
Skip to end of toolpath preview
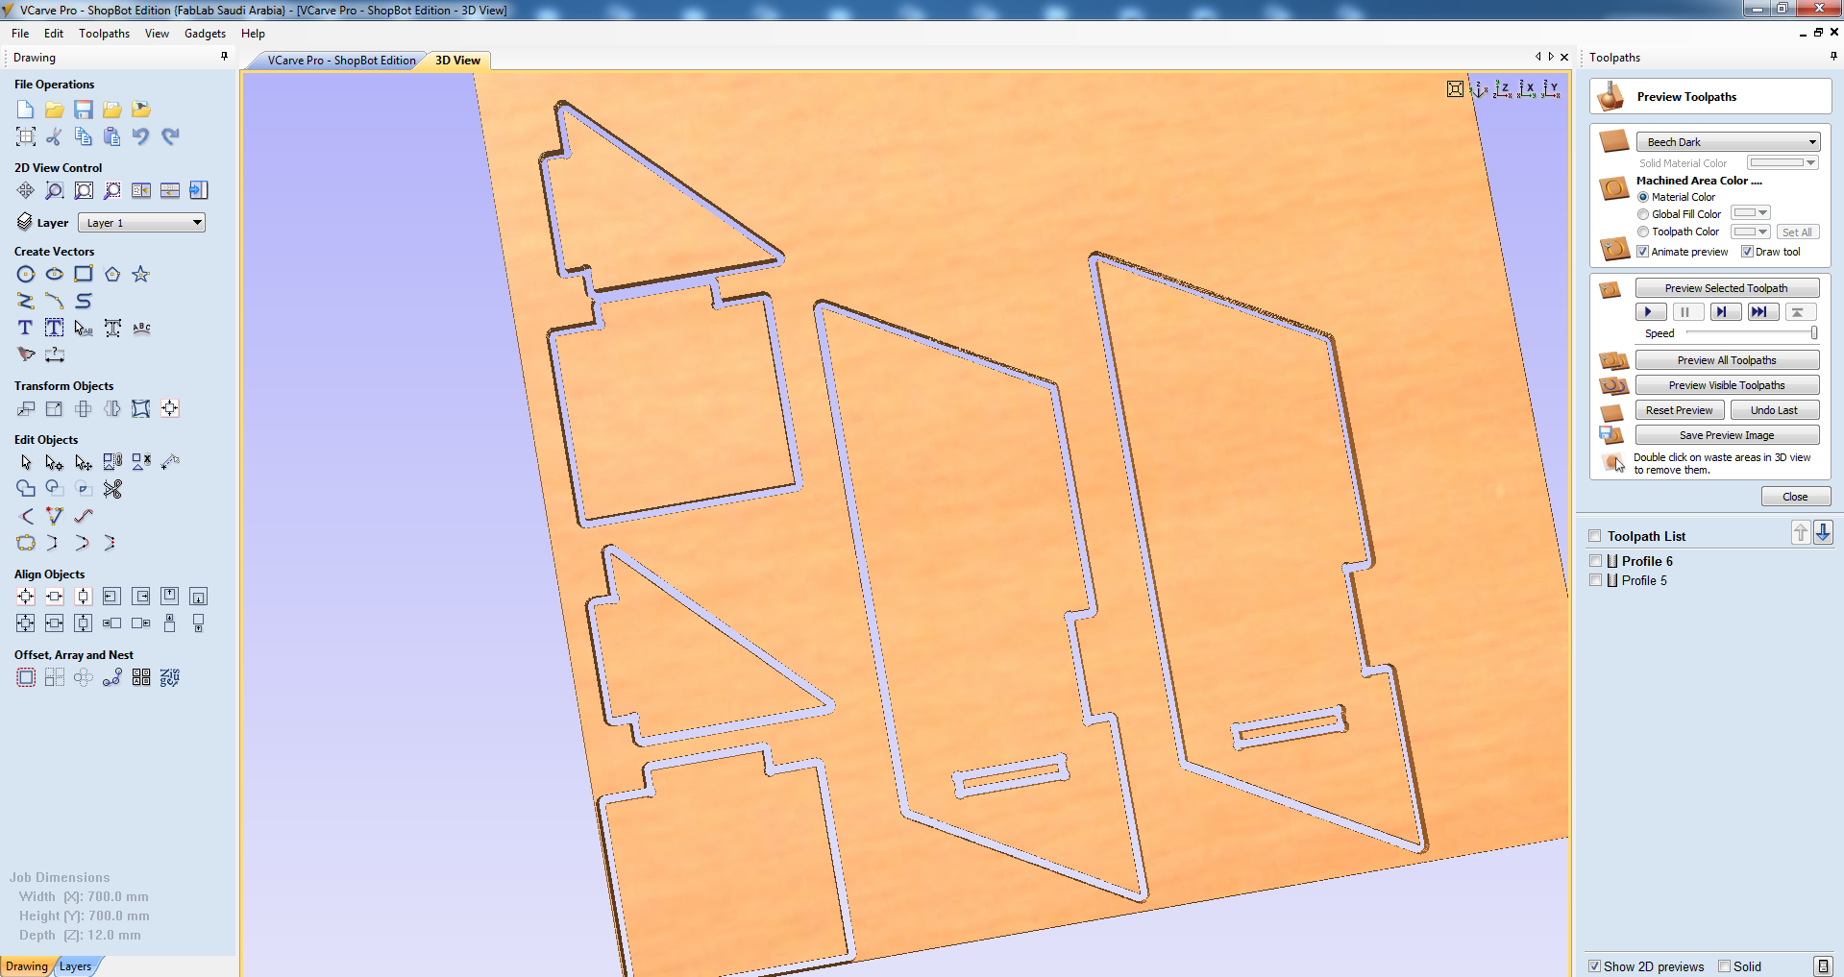point(1762,312)
